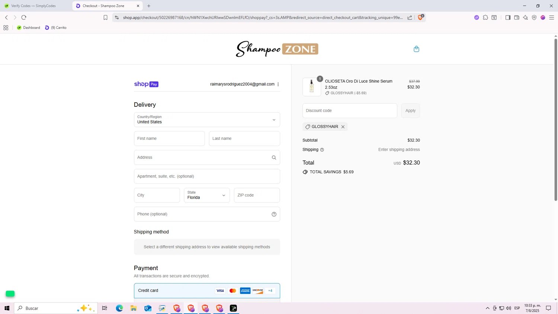Viewport: 558px width, 314px height.
Task: View site information in address bar
Action: tap(117, 17)
